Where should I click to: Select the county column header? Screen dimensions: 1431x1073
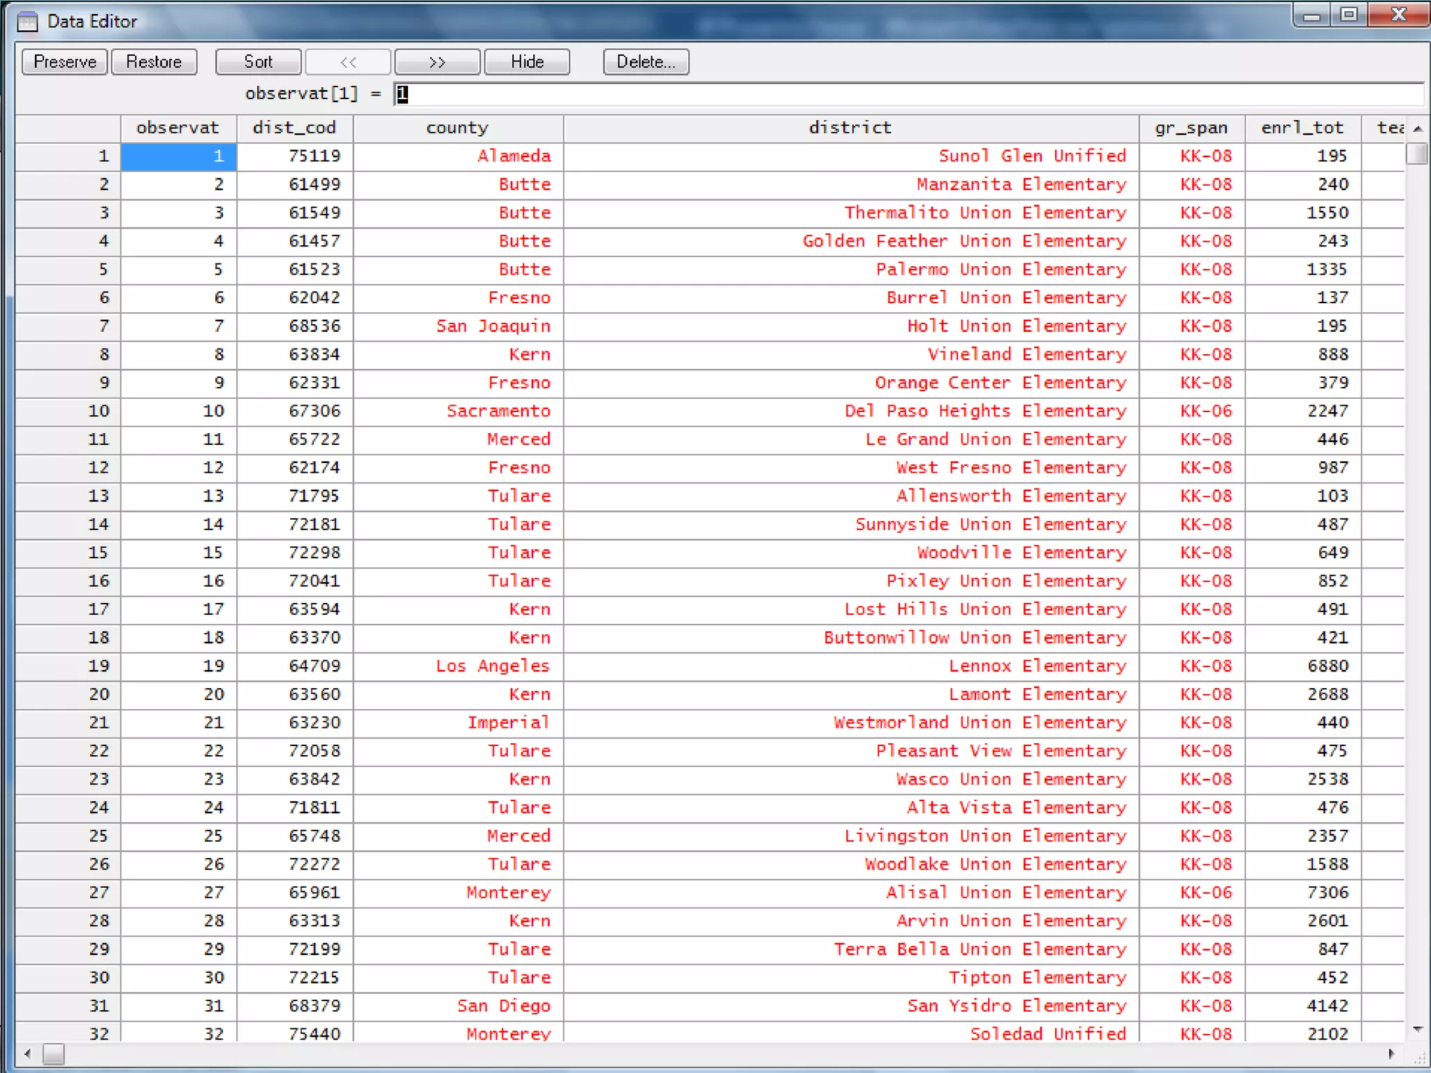pos(458,128)
